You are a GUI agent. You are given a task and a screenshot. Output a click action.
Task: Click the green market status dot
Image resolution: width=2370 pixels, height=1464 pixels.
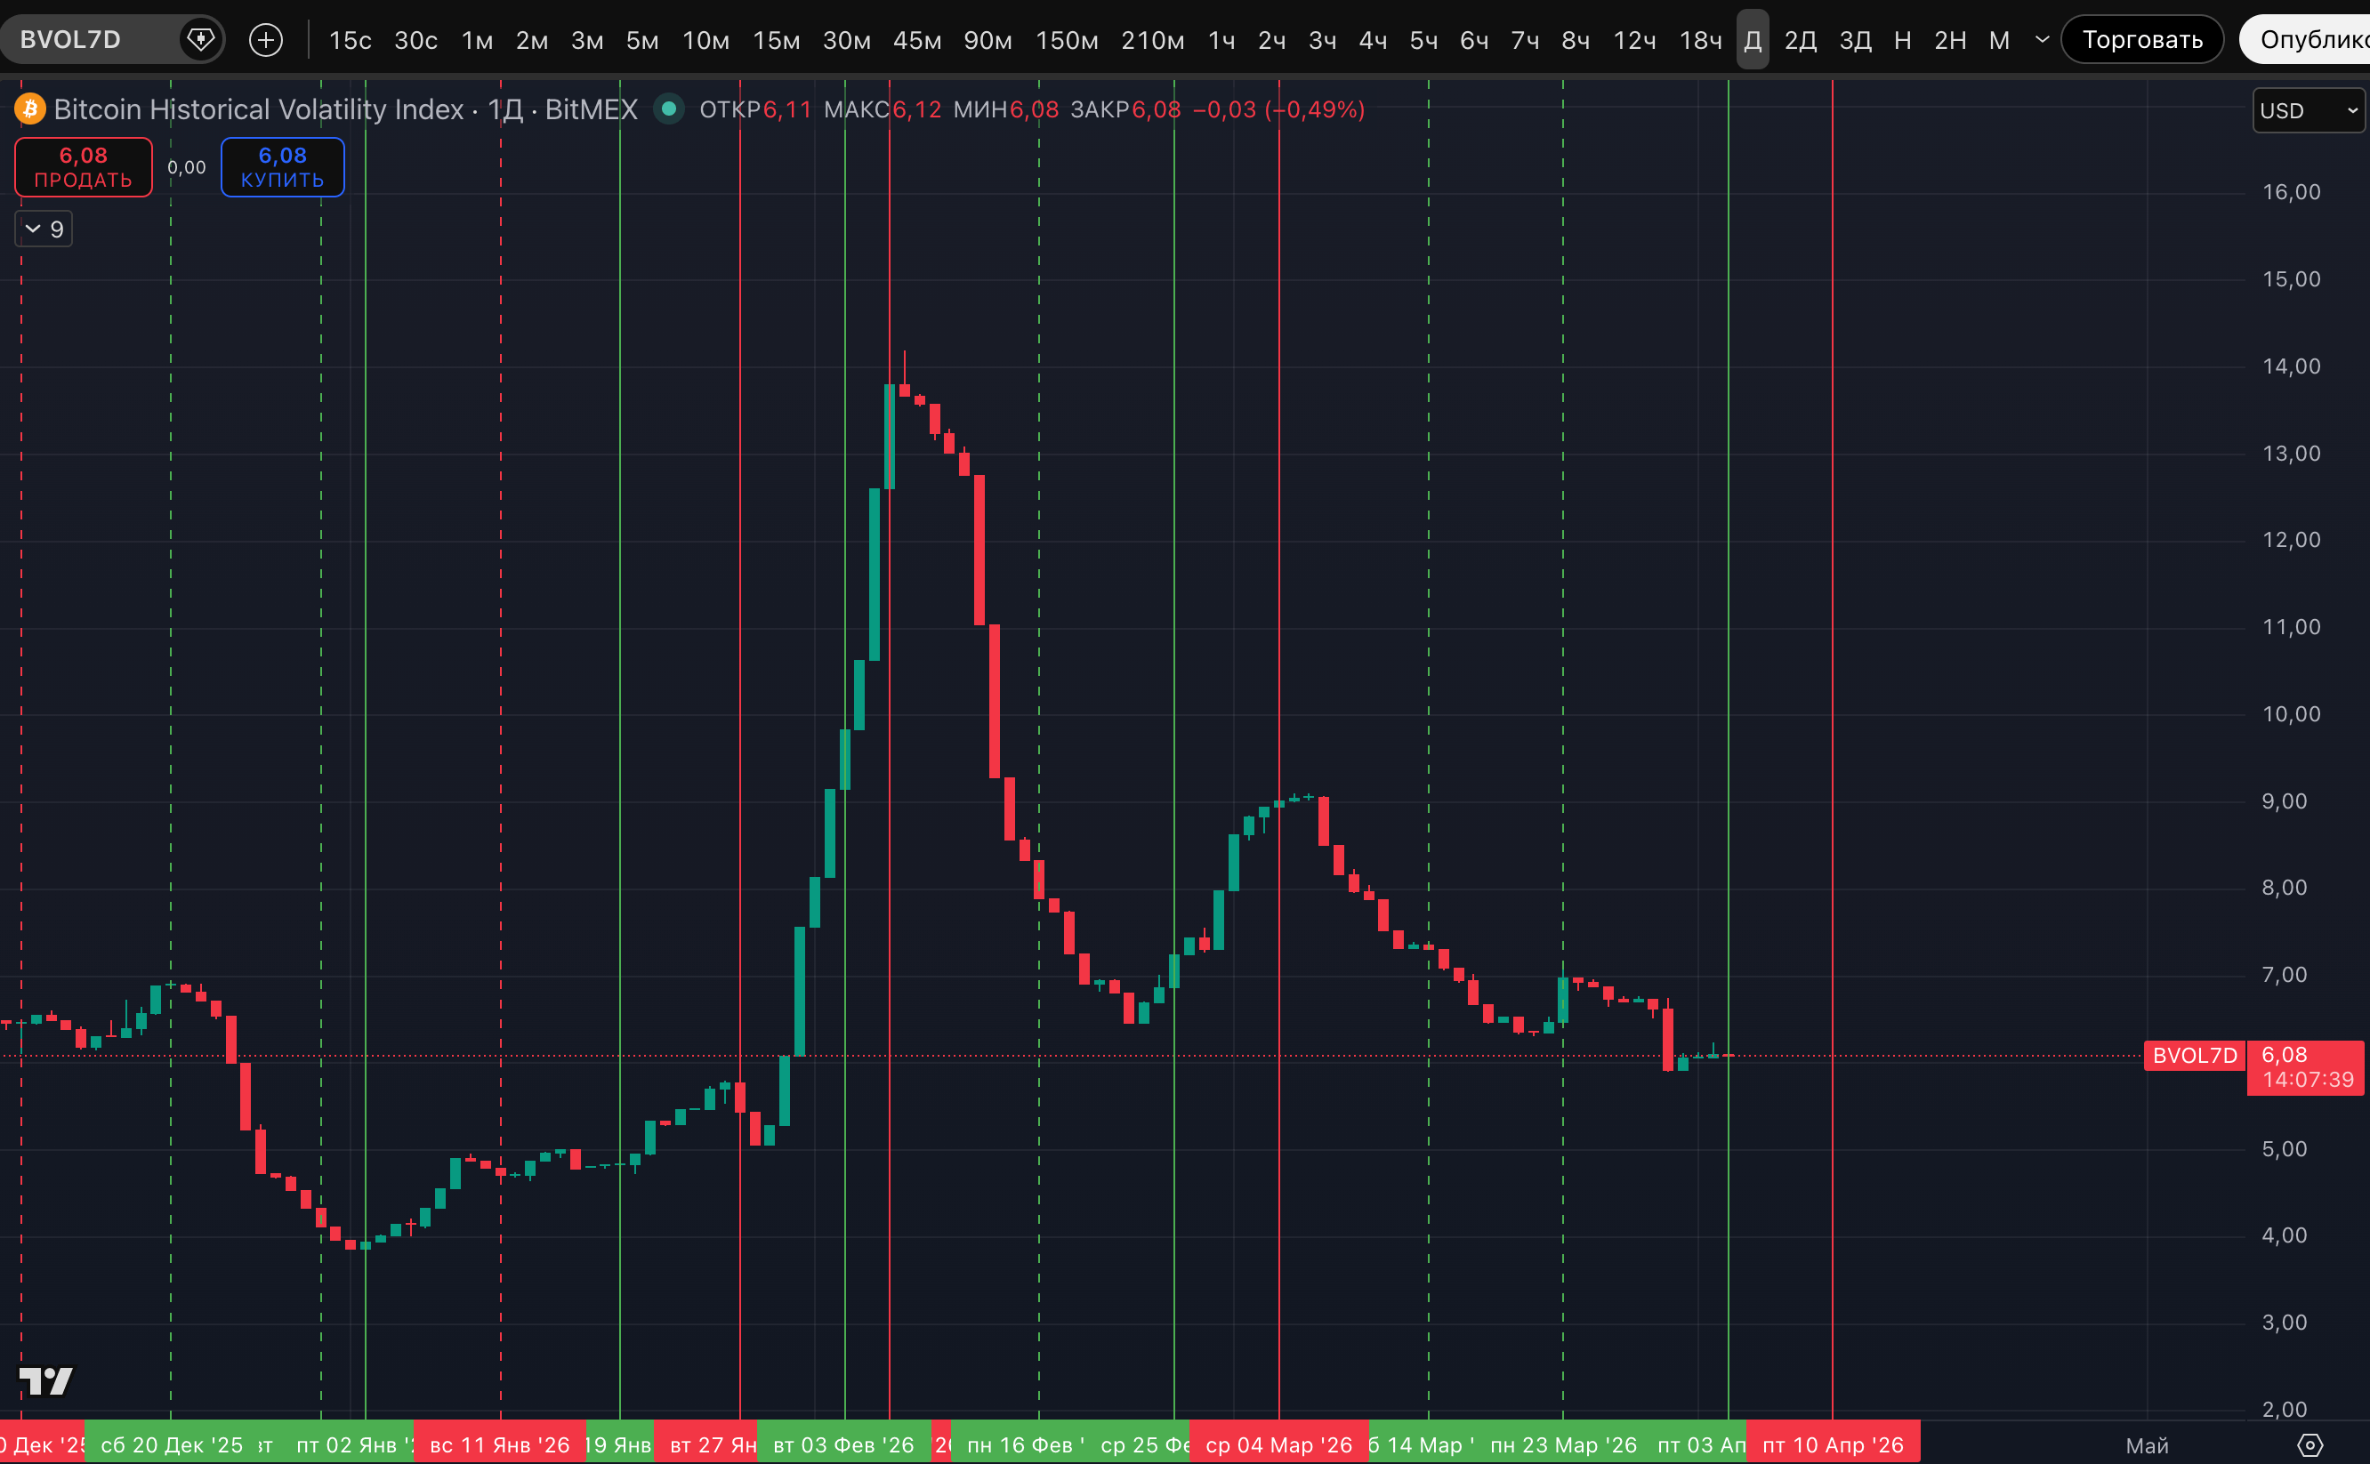[668, 109]
